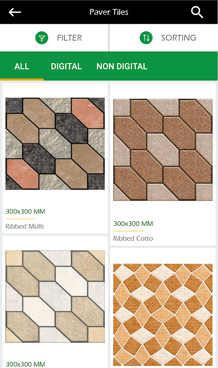218x368 pixels.
Task: Switch to the NON DIGITAL tab
Action: click(122, 66)
